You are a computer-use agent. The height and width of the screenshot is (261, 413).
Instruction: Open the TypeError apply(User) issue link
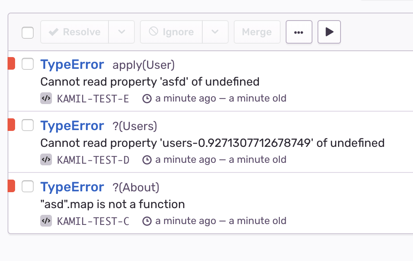[x=72, y=64]
